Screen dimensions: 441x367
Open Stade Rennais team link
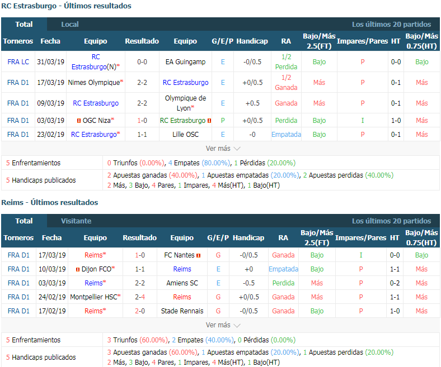pyautogui.click(x=182, y=311)
